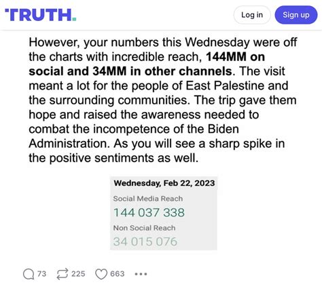The width and height of the screenshot is (322, 291).
Task: Open the embedded reach statistics image
Action: (164, 213)
